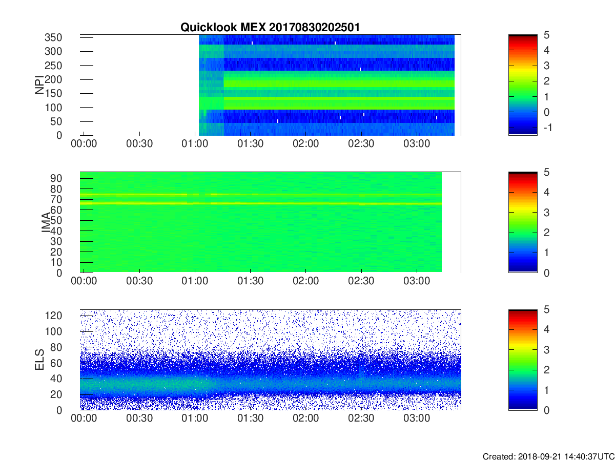Screen dimensions: 615x461
Task: Click inside the NPI spectrogram plot
Action: pos(270,85)
